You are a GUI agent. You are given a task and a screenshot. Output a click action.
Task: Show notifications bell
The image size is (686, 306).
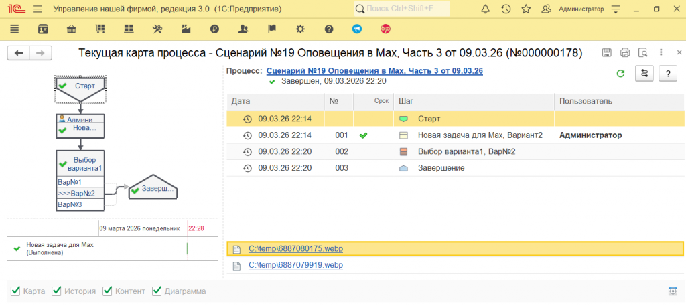[485, 9]
